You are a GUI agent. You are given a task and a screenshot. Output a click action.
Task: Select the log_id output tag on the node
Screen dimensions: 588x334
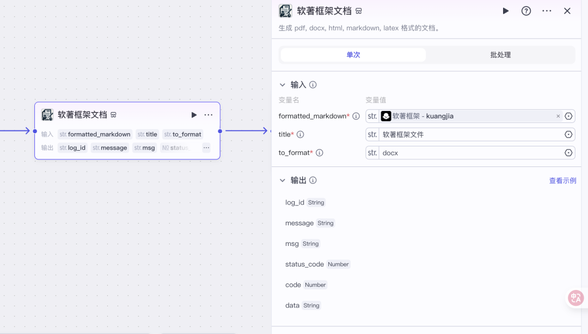pyautogui.click(x=72, y=148)
